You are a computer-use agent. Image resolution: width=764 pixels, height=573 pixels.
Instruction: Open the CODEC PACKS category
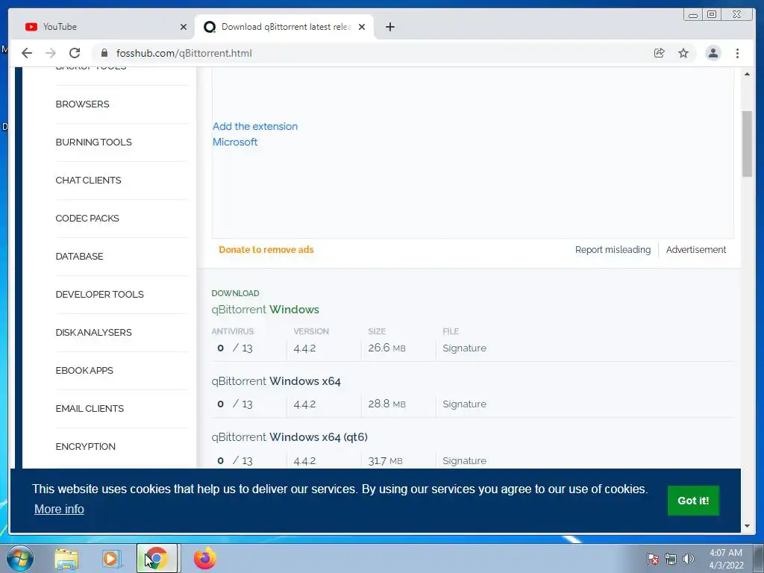pyautogui.click(x=87, y=219)
